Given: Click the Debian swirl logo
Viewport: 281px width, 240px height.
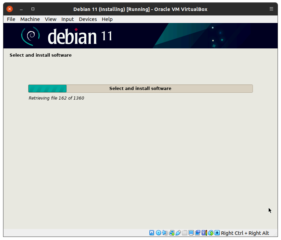Looking at the screenshot, I should (x=30, y=36).
